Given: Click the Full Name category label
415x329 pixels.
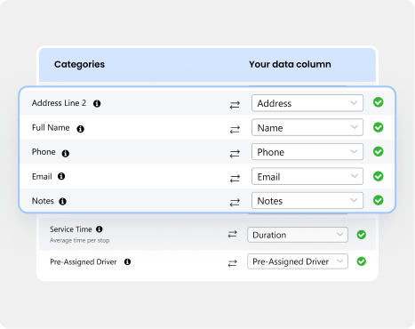Looking at the screenshot, I should [x=51, y=127].
